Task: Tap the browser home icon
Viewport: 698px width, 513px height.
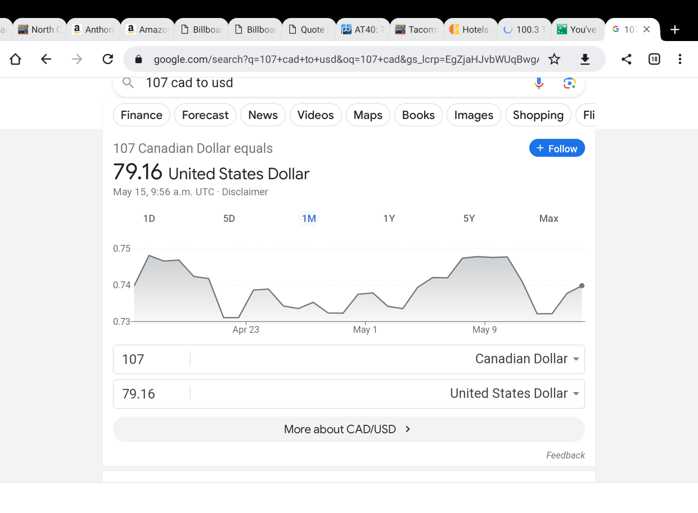Action: [15, 59]
